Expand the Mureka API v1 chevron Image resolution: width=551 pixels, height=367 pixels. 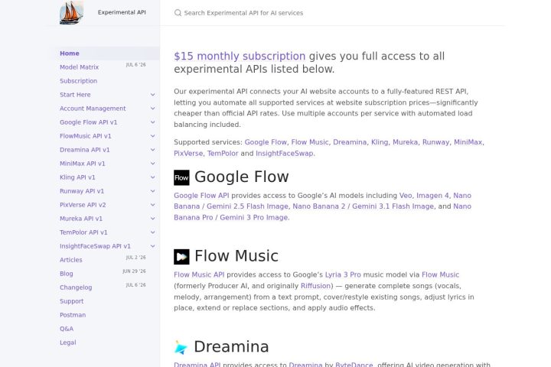tap(152, 219)
